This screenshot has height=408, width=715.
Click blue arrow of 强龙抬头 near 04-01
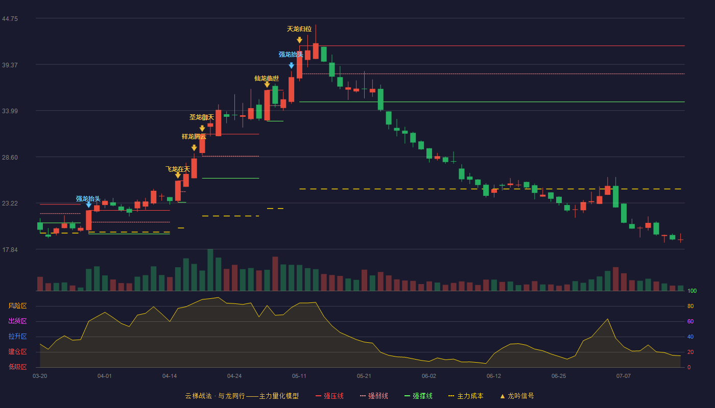(89, 205)
